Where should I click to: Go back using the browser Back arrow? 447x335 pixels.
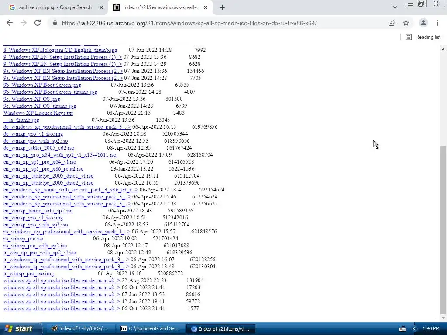coord(10,23)
